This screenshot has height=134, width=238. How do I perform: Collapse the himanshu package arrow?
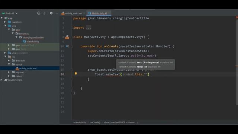[13, 33]
